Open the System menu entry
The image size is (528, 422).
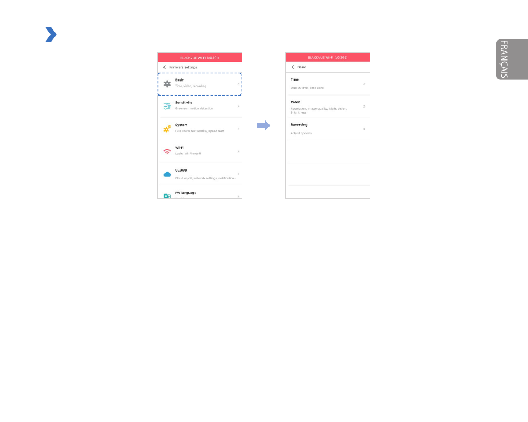point(200,128)
